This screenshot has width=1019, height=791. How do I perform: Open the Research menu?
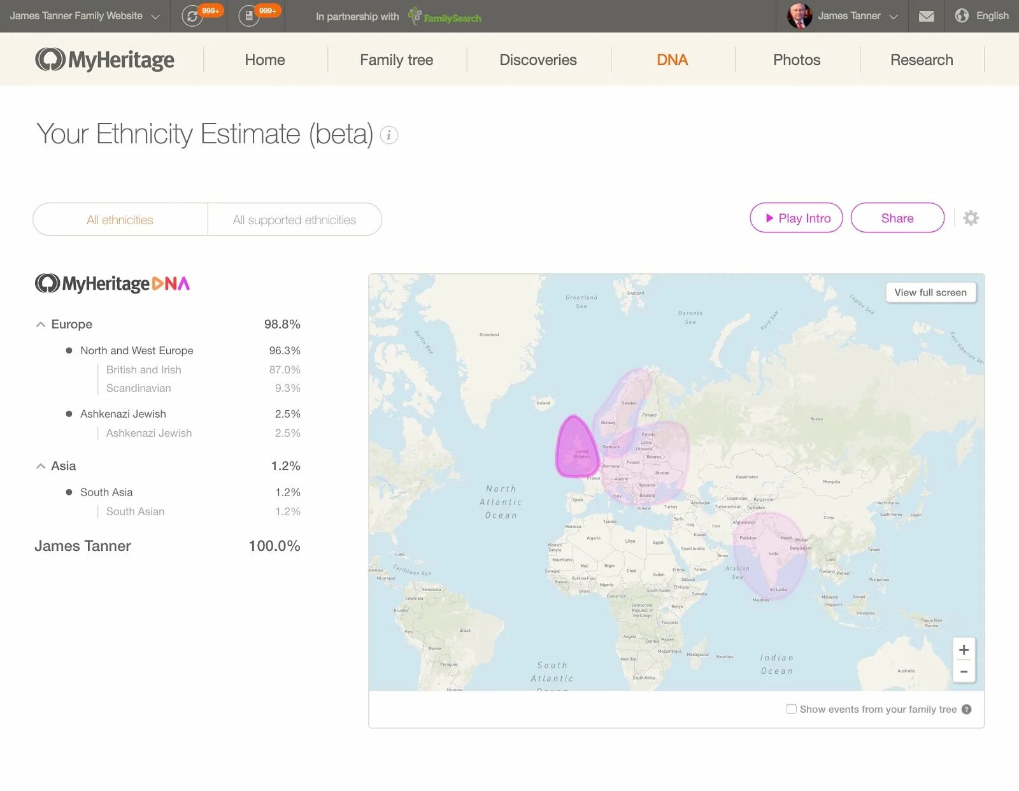point(922,60)
